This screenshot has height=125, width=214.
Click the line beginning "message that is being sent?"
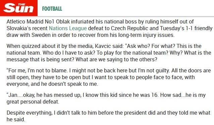(82, 60)
